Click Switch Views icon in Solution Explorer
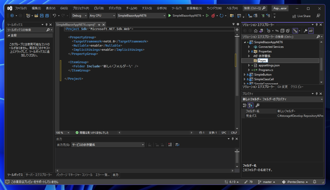This screenshot has height=190, width=330. [x=261, y=31]
